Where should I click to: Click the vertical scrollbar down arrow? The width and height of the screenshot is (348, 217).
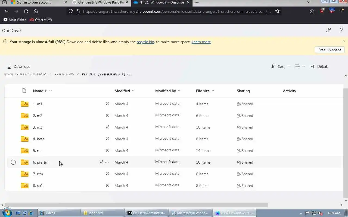[x=346, y=200]
